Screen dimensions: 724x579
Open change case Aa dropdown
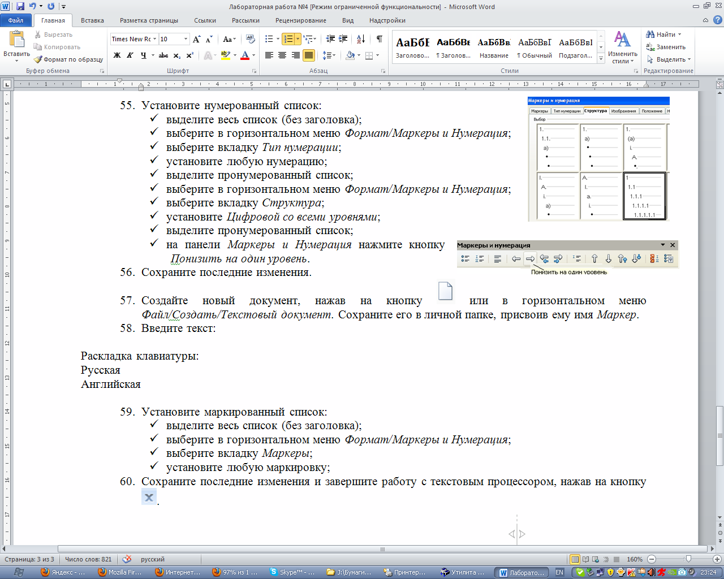(x=229, y=39)
